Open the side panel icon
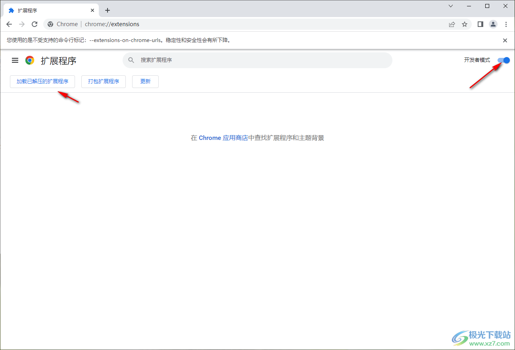The height and width of the screenshot is (350, 515). tap(480, 24)
